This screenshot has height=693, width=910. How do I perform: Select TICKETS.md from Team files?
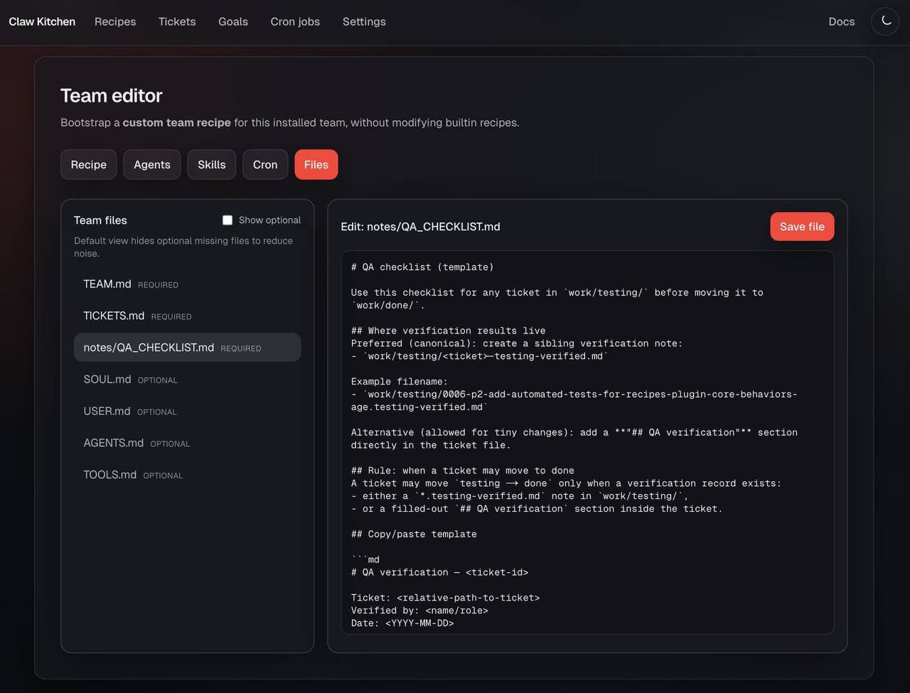click(114, 316)
